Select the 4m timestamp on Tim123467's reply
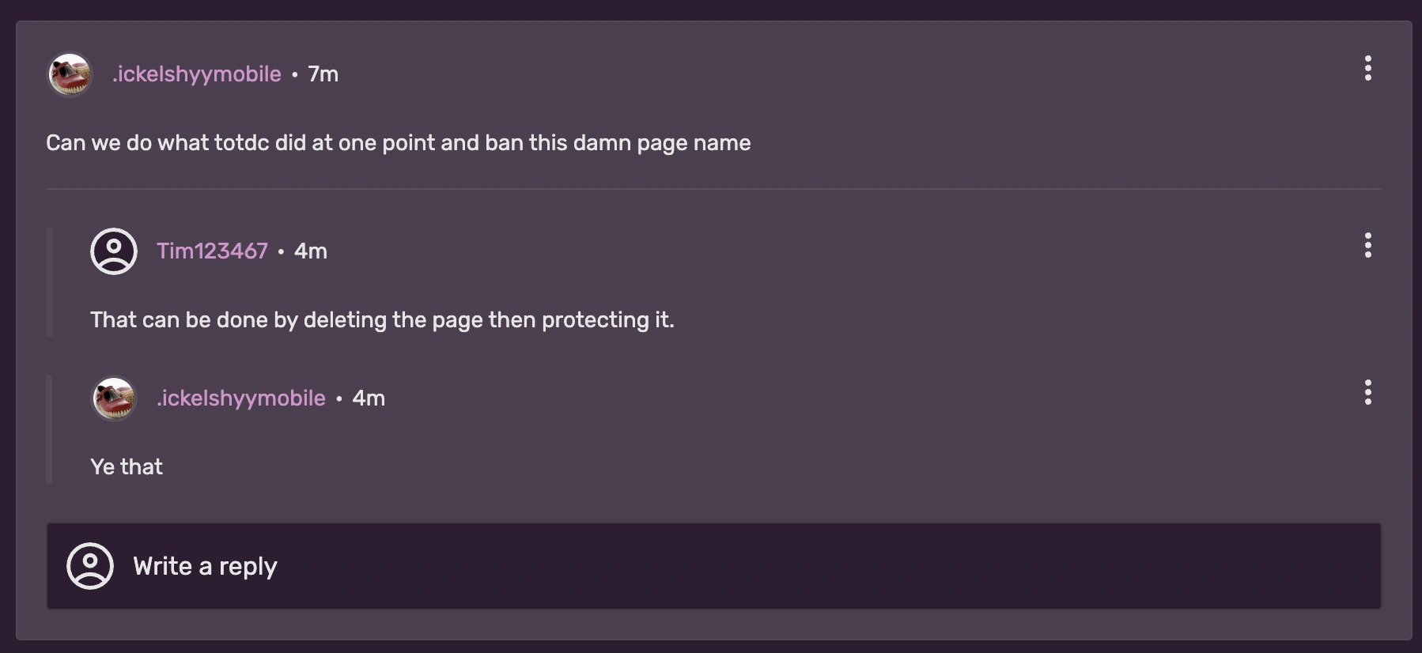The image size is (1422, 653). click(x=310, y=251)
